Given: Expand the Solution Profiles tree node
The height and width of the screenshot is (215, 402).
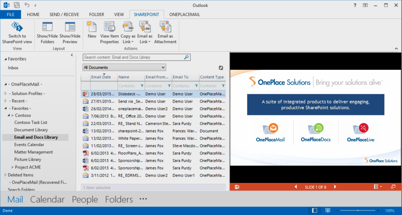Looking at the screenshot, I should pos(6,93).
